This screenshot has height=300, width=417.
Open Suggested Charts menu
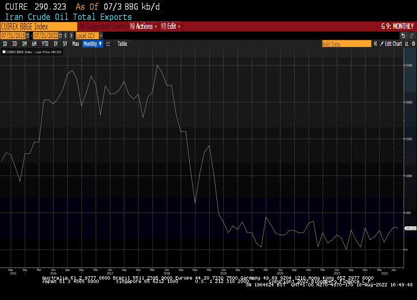pyautogui.click(x=103, y=27)
